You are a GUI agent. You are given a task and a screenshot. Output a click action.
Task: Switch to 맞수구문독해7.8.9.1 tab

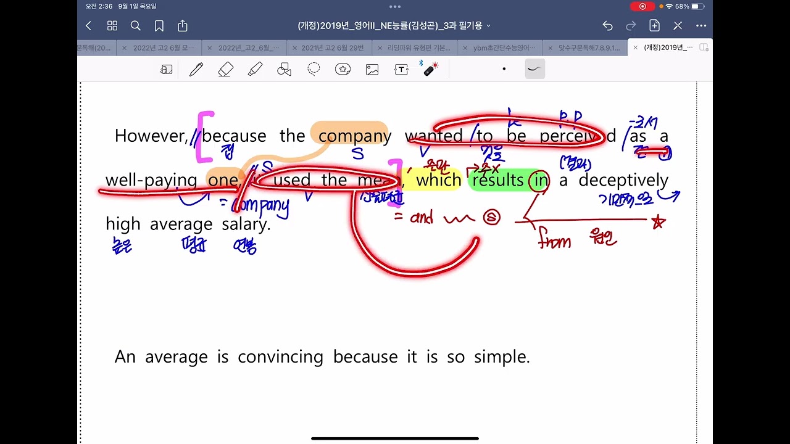tap(589, 47)
